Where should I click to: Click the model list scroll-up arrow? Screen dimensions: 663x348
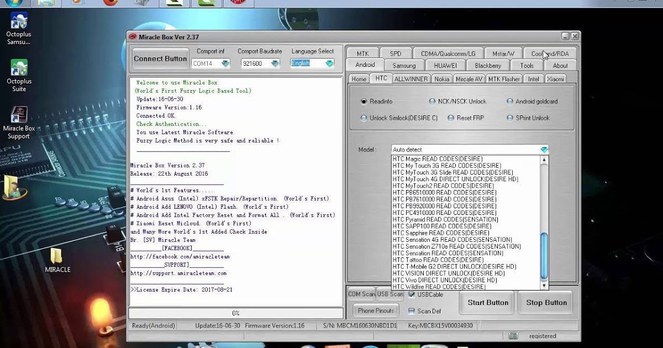tap(544, 160)
